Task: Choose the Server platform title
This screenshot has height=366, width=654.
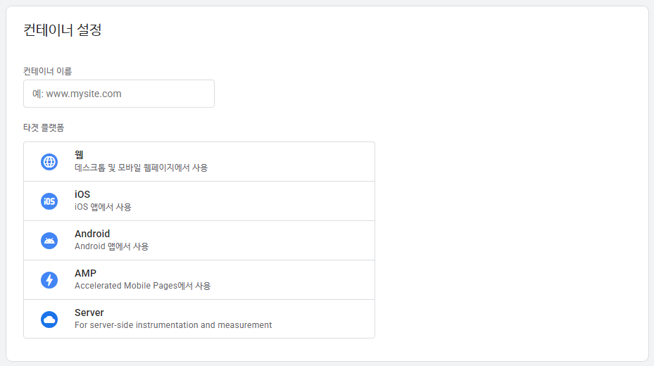Action: tap(89, 313)
